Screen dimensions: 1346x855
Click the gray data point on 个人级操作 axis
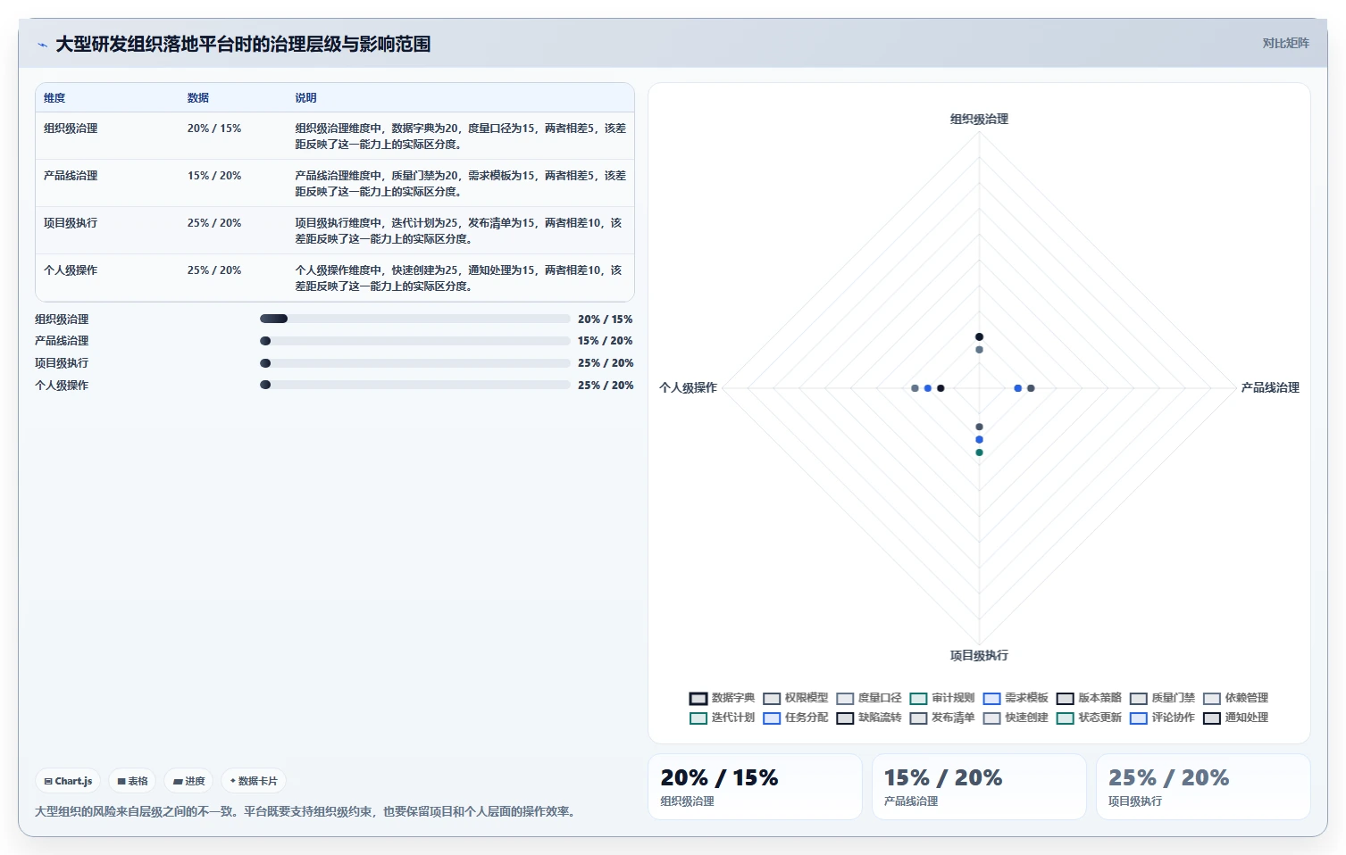point(915,388)
